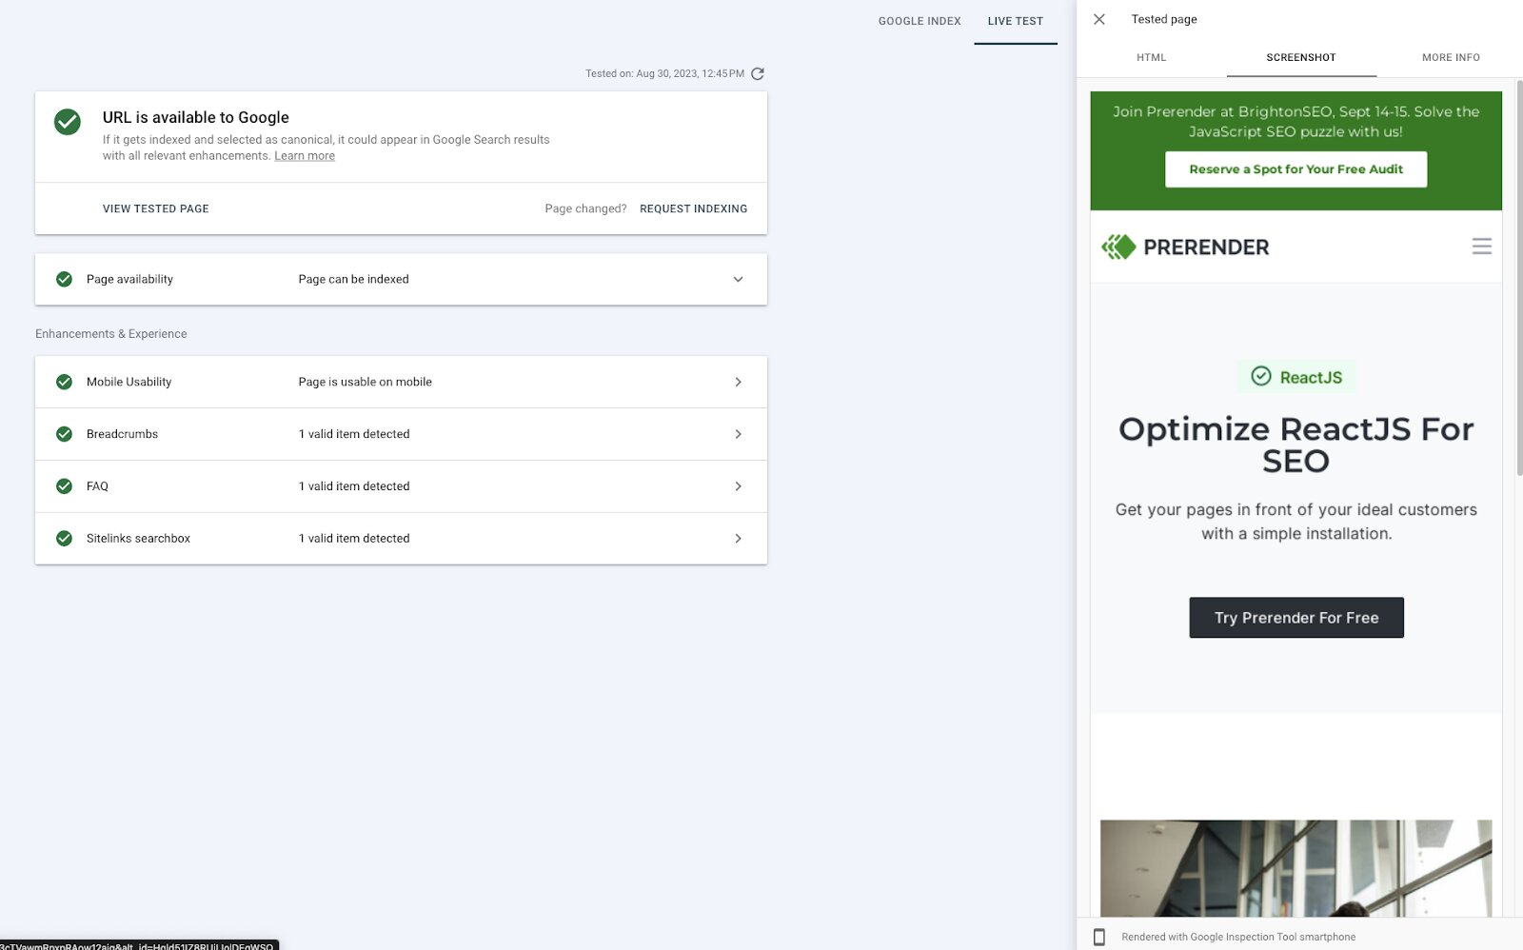The image size is (1523, 950).
Task: Click the 'Enhancements & Experience' heading
Action: pos(111,334)
